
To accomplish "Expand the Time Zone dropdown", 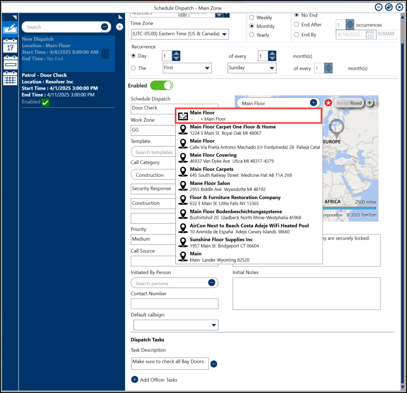I will [224, 34].
